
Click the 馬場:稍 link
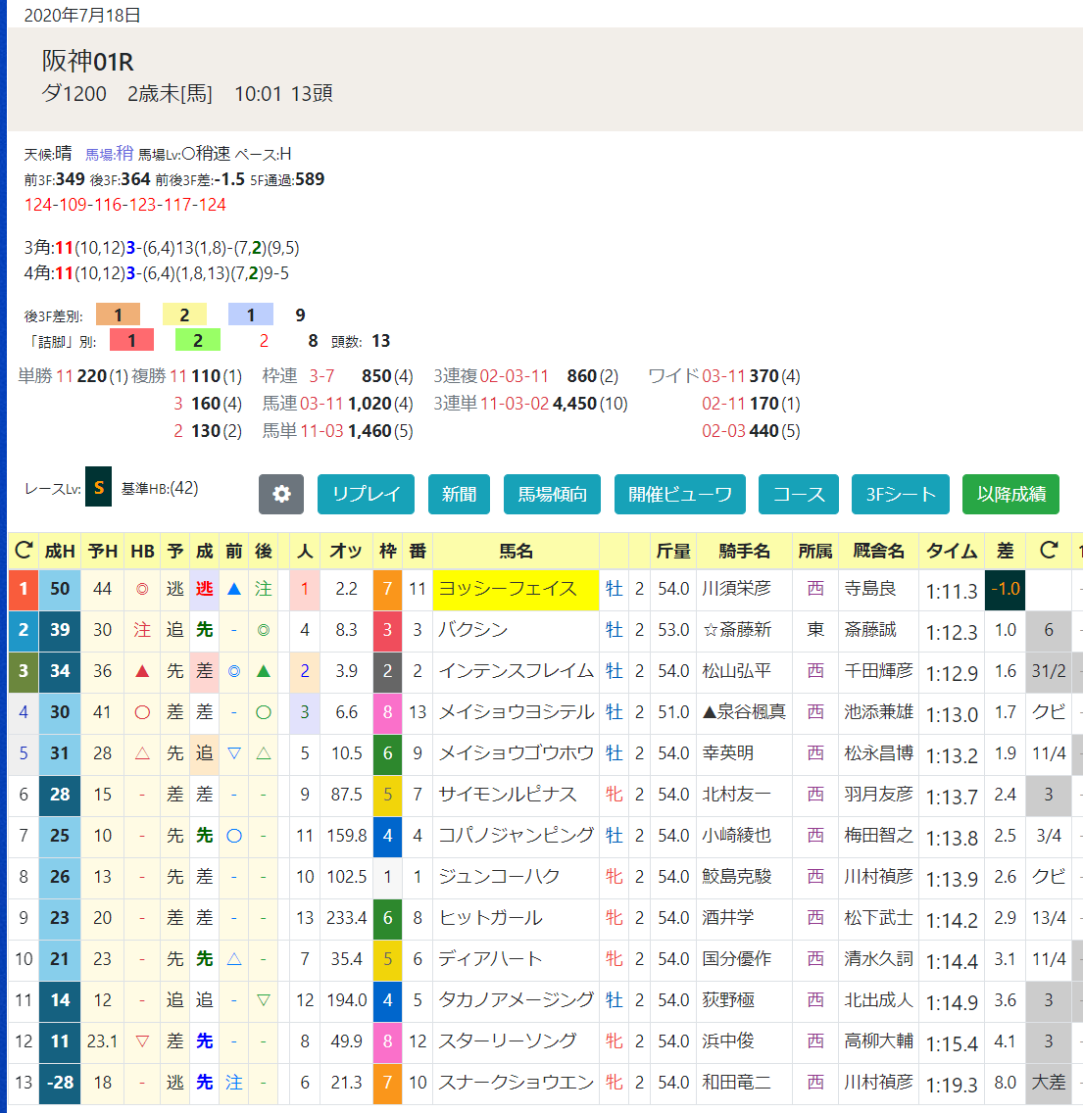110,153
